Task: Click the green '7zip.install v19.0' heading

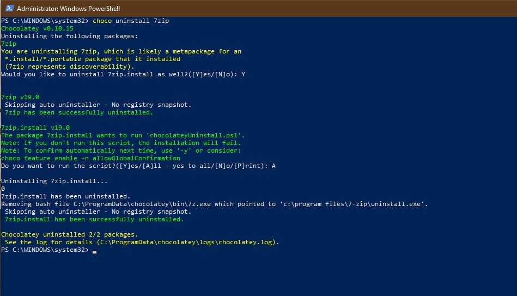Action: (x=35, y=128)
